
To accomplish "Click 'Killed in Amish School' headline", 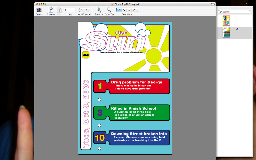I will 134,108.
